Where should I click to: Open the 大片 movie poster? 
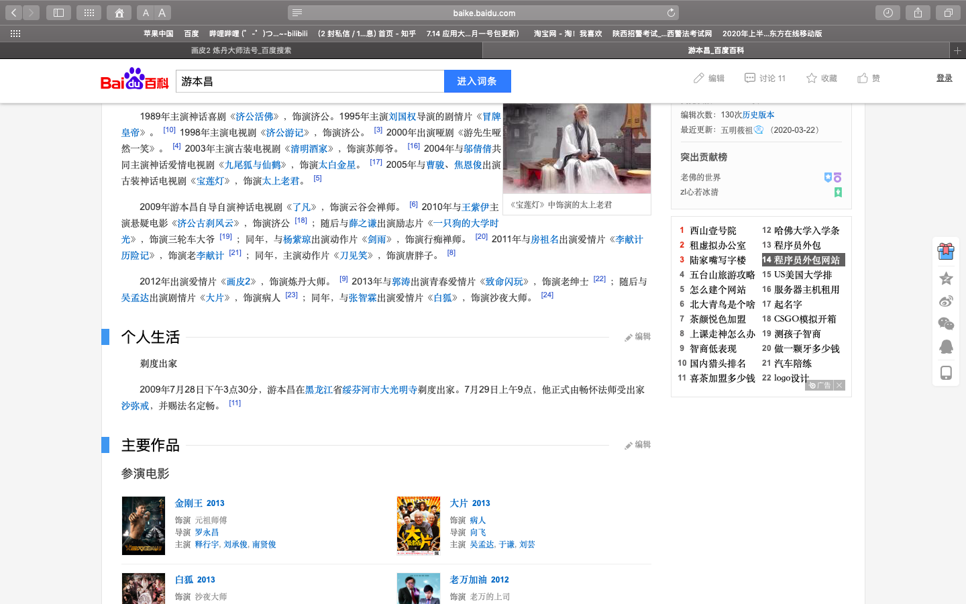(419, 525)
